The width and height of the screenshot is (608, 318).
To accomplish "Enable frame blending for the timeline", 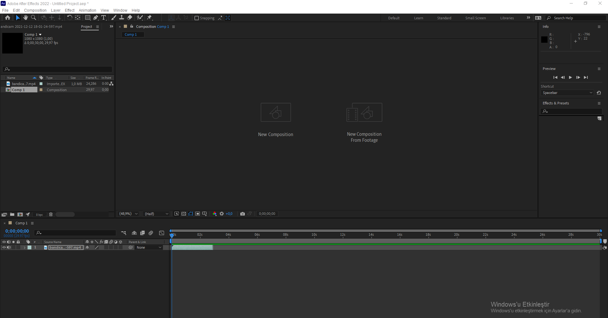I will tap(142, 233).
